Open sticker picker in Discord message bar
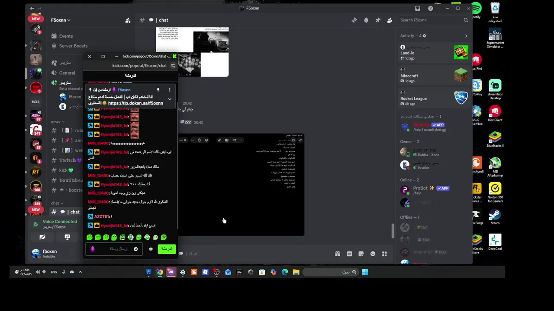 (361, 254)
